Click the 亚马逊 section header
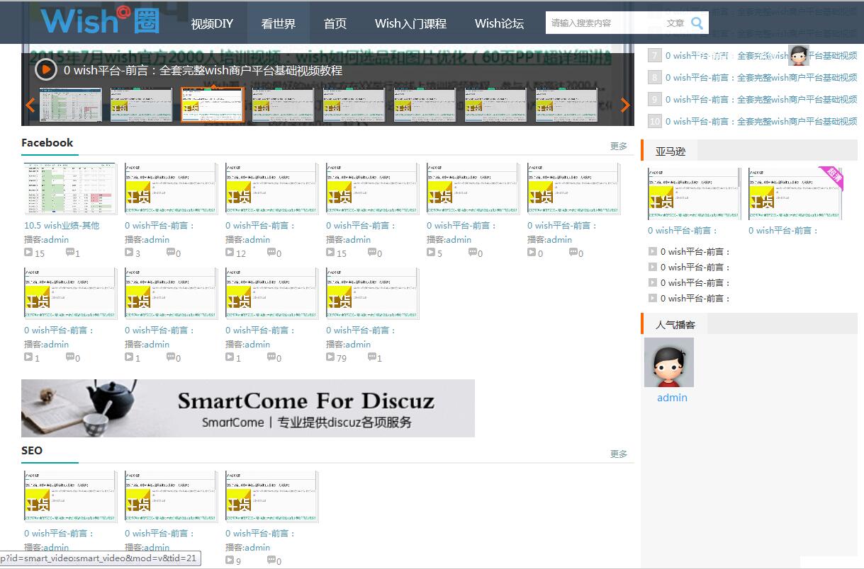 pos(671,151)
